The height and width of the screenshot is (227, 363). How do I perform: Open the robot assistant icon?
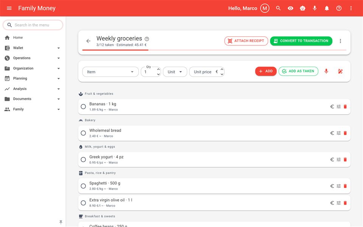coord(302,8)
